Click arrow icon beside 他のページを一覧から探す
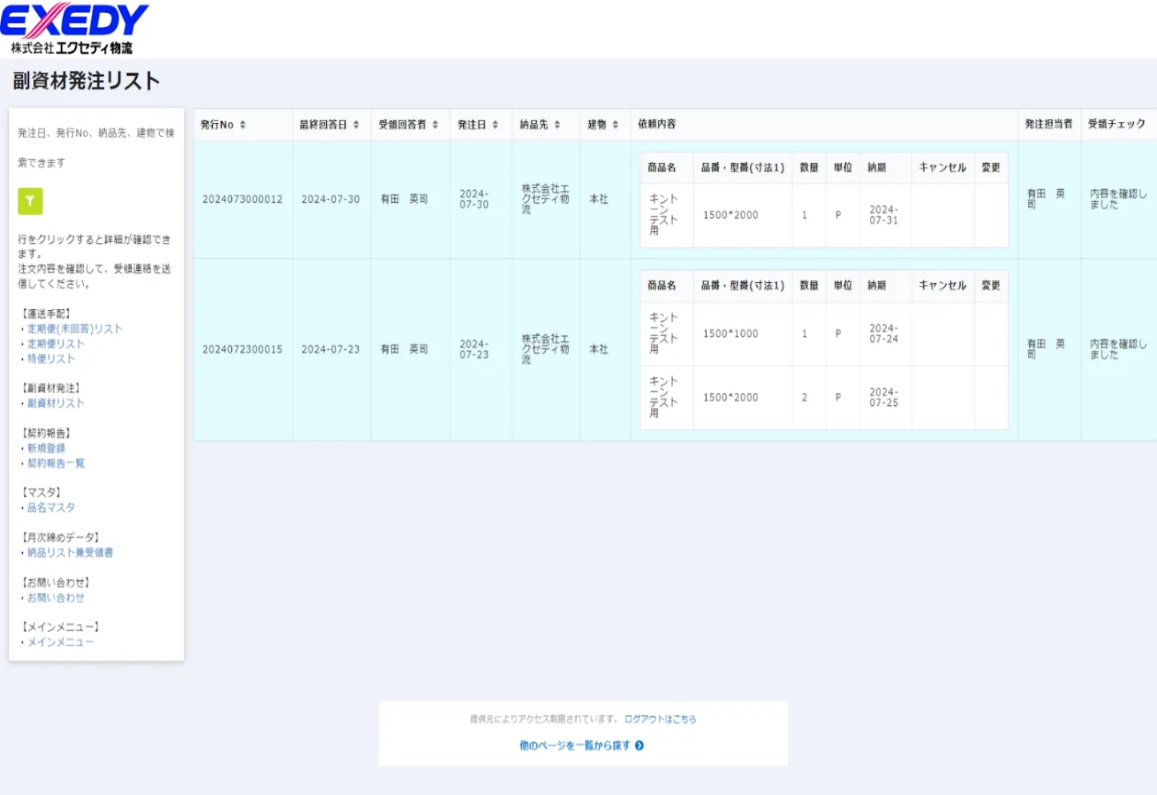The image size is (1157, 795). 639,745
